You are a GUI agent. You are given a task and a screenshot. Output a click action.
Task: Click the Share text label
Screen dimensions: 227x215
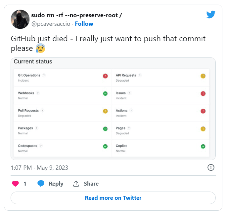click(91, 184)
